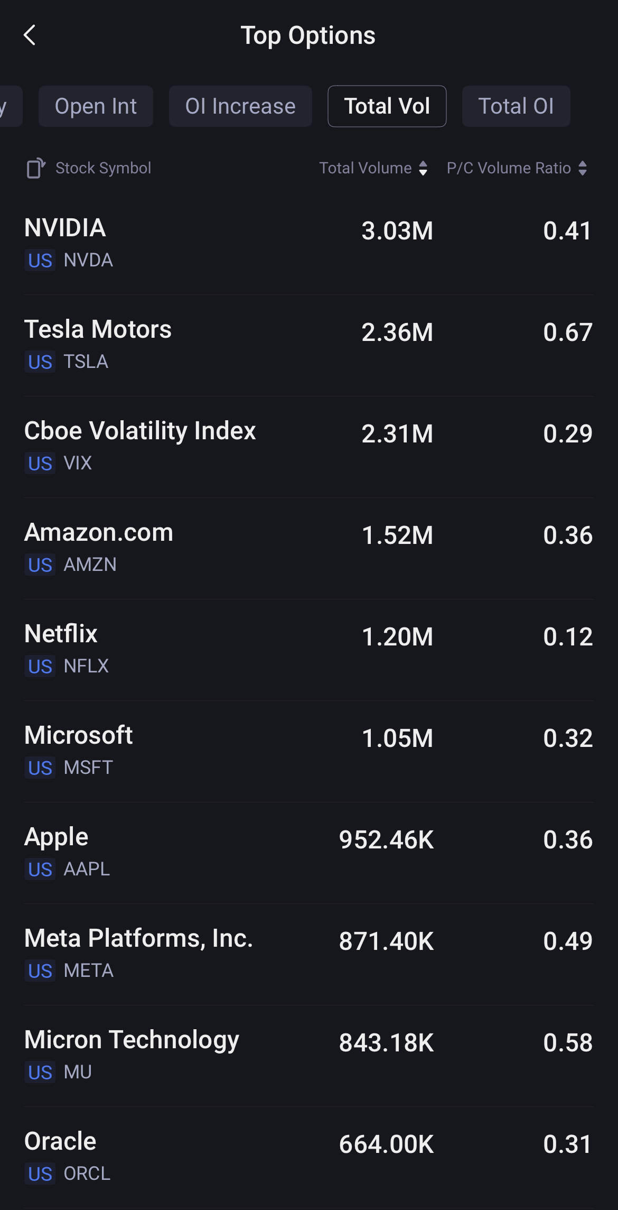The image size is (618, 1210).
Task: Switch to the Open Int tab
Action: click(x=96, y=106)
